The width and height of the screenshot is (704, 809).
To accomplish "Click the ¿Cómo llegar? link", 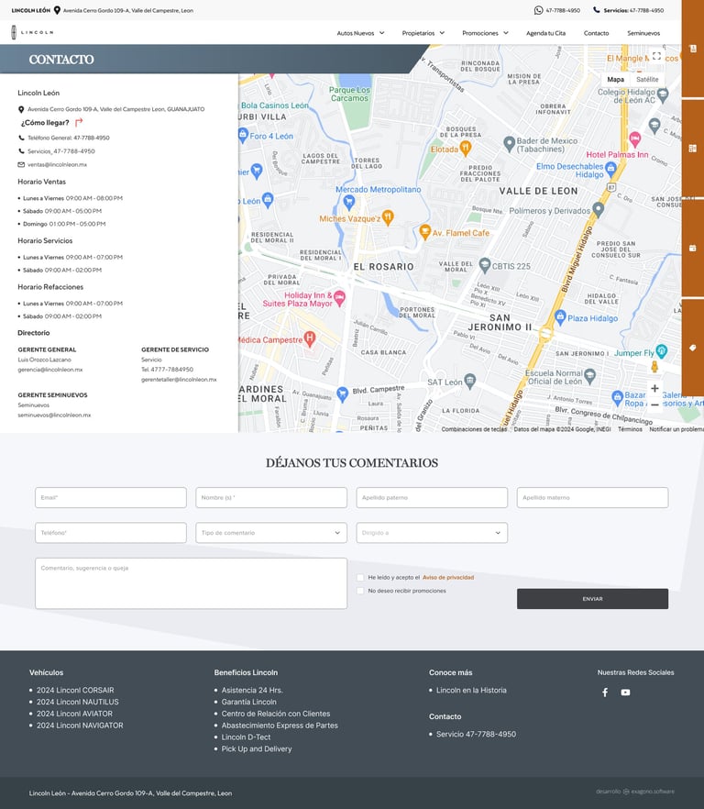I will click(x=45, y=123).
